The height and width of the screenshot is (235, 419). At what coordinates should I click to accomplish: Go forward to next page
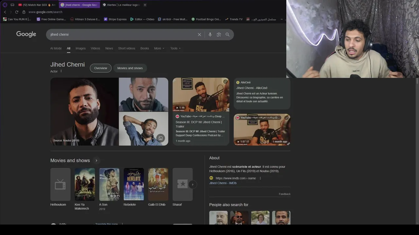click(x=10, y=12)
